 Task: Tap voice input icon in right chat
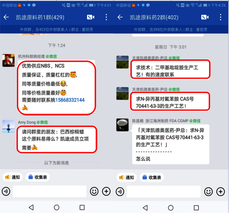coord(120,192)
